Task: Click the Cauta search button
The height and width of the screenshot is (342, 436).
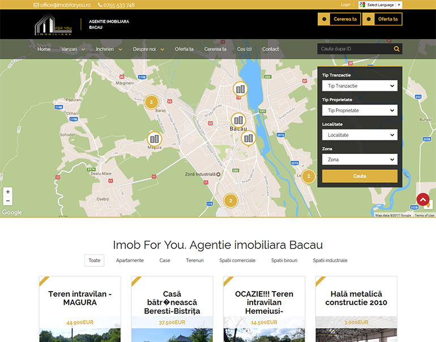Action: click(360, 176)
